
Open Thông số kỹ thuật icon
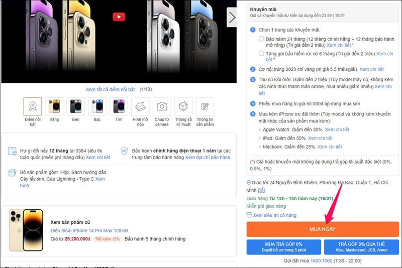[x=183, y=106]
